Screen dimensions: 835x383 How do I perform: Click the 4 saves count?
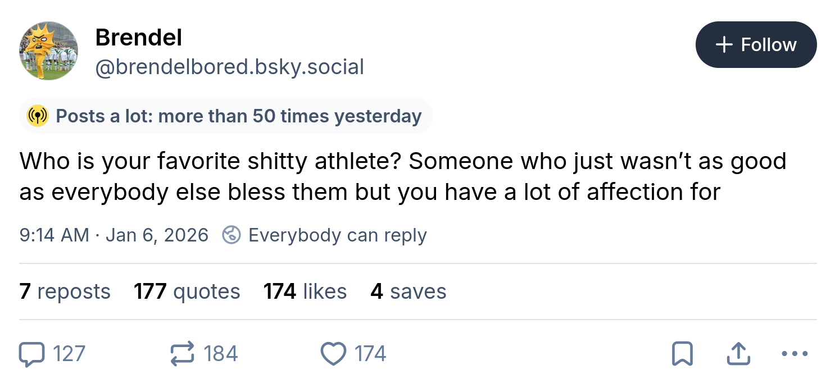tap(408, 291)
